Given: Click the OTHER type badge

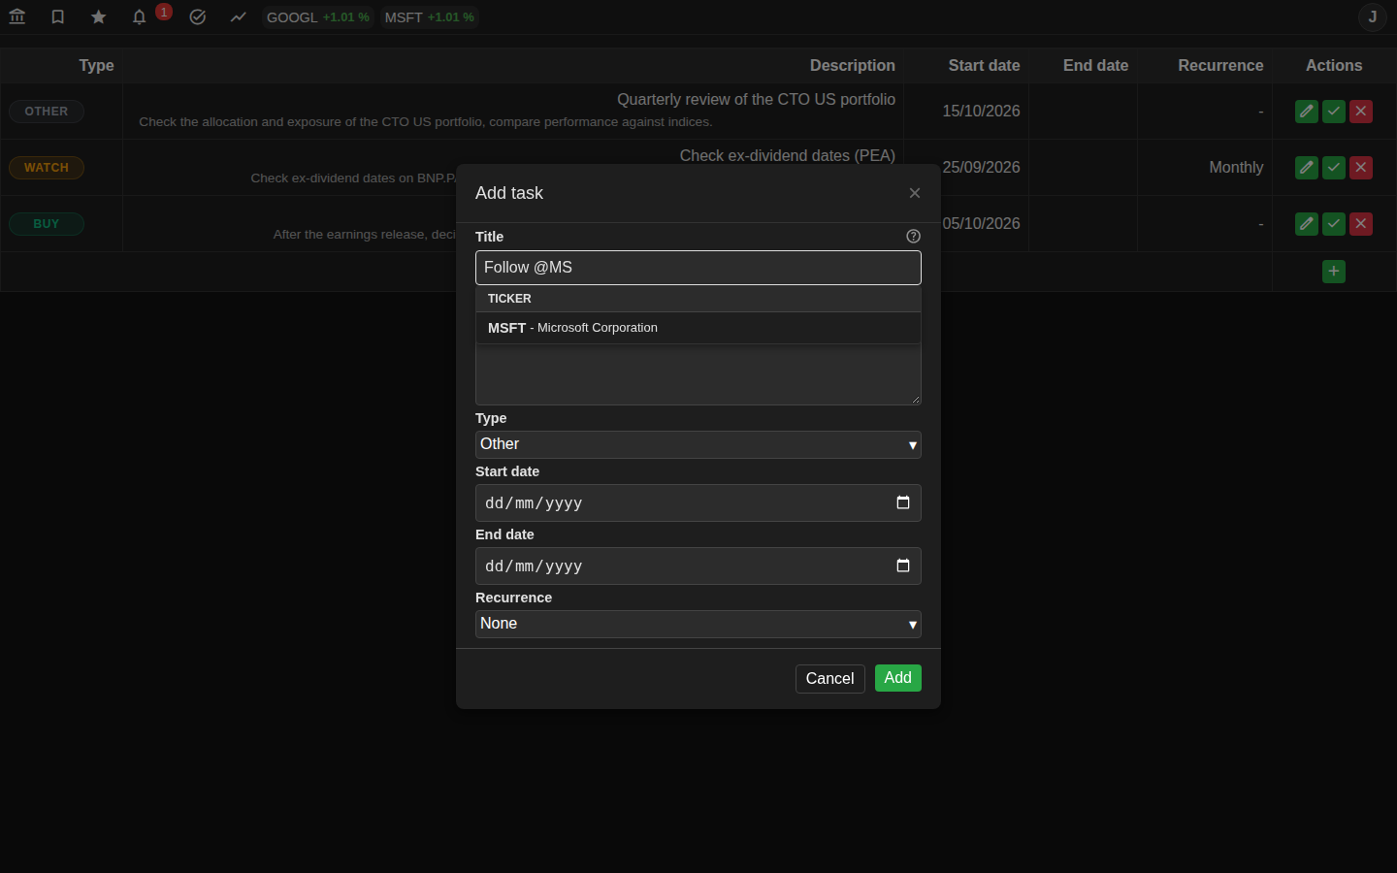Looking at the screenshot, I should pos(47,112).
